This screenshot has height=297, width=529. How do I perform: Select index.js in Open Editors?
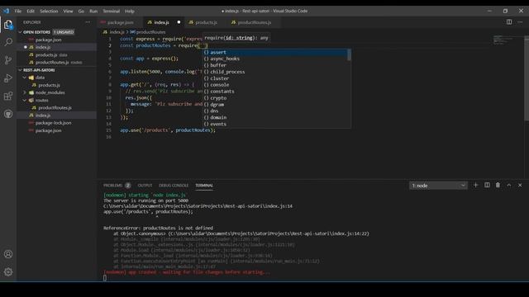(x=57, y=47)
